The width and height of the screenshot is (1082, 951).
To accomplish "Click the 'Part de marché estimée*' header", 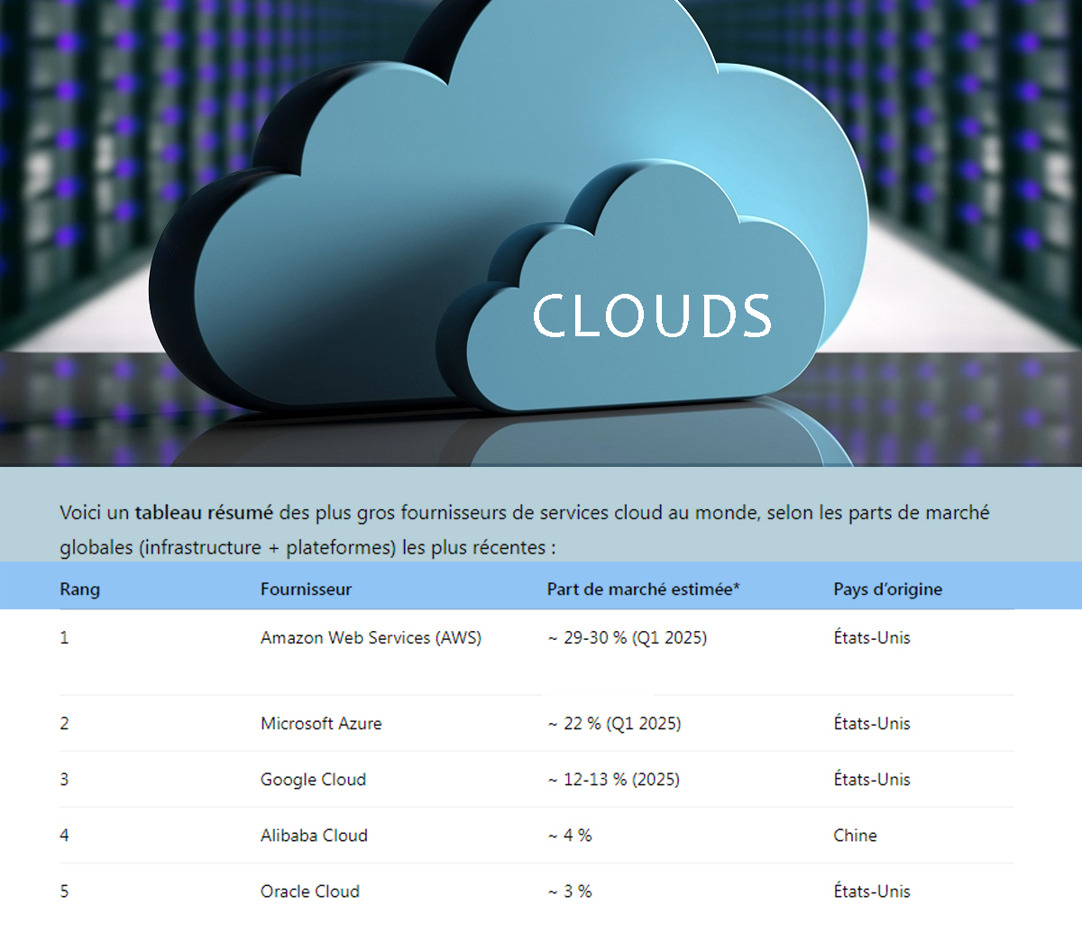I will 643,590.
